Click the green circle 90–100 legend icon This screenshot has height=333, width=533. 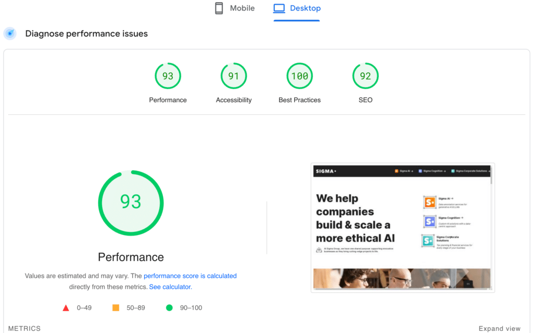[169, 308]
